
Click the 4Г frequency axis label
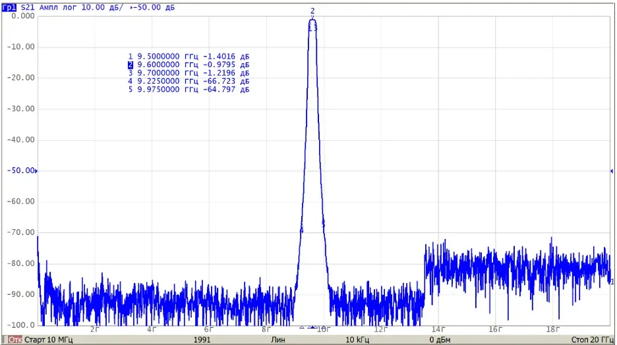coord(152,329)
